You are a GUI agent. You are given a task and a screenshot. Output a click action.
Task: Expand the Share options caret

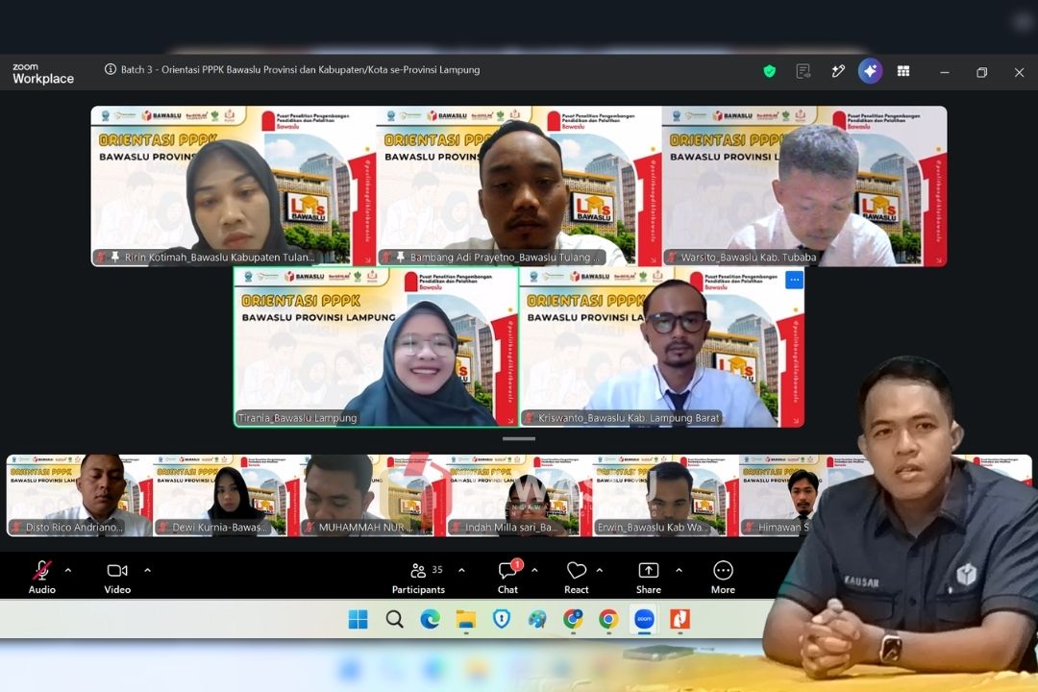click(x=679, y=570)
